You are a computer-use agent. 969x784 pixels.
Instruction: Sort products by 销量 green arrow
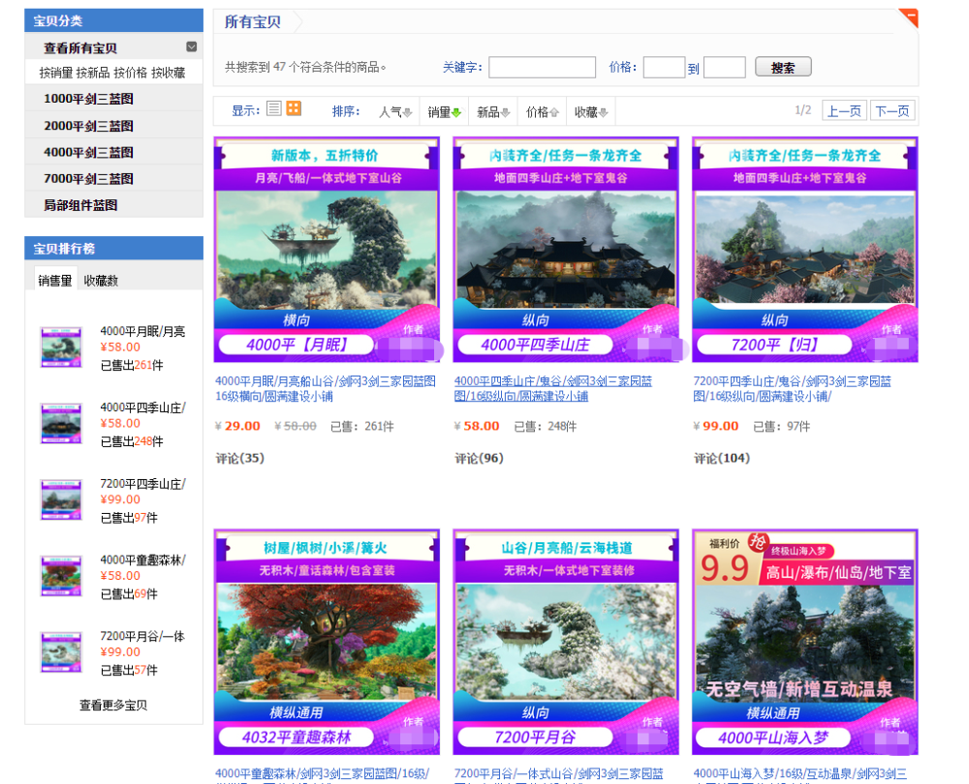[456, 112]
